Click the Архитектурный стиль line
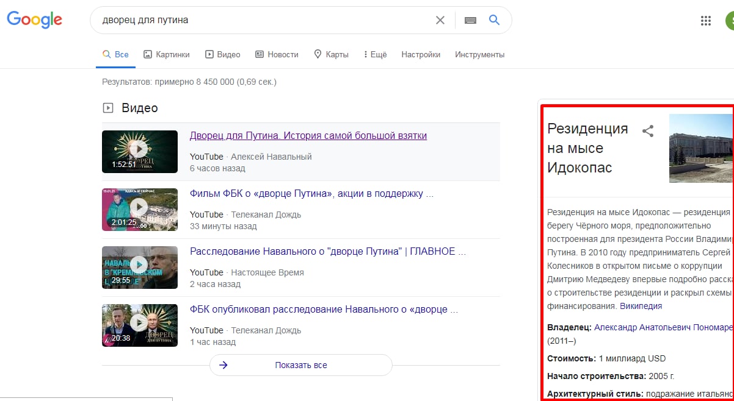This screenshot has height=401, width=734. (640, 394)
